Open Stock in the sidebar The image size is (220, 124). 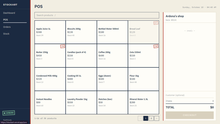pyautogui.click(x=6, y=34)
